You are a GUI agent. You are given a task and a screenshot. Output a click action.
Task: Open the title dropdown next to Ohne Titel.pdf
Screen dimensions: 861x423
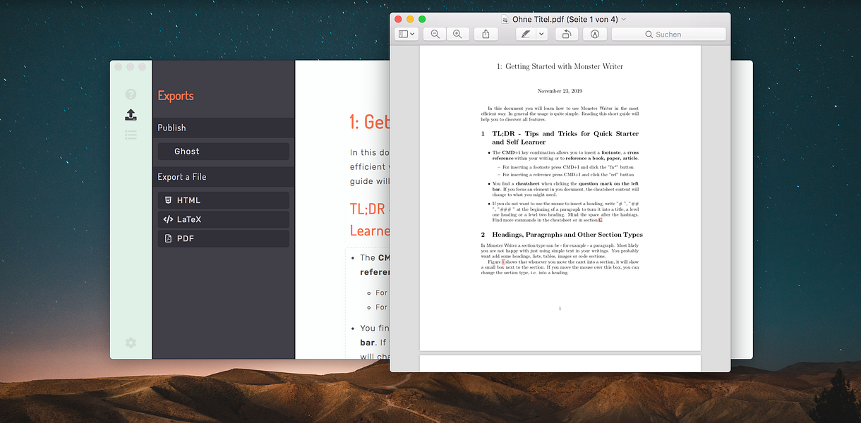coord(624,19)
